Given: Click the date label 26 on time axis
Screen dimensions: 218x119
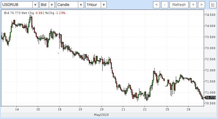Looking at the screenshot, I should pos(189,109).
